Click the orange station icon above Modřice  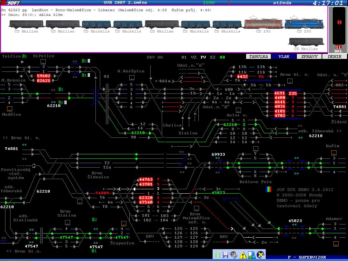[10, 109]
